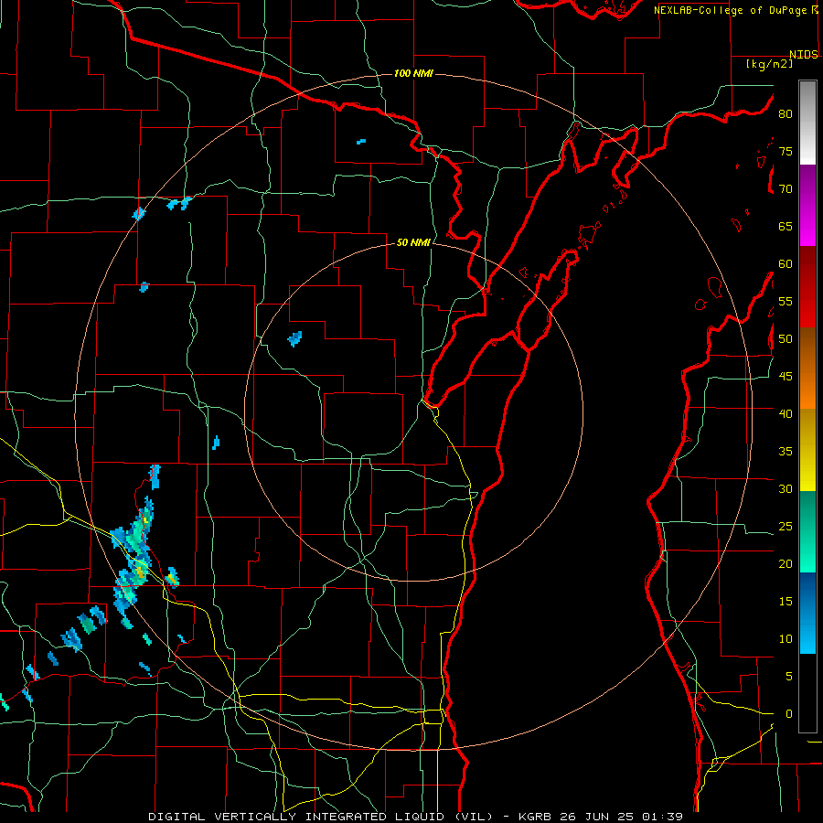Click the 10 value on the color scale

pyautogui.click(x=786, y=639)
